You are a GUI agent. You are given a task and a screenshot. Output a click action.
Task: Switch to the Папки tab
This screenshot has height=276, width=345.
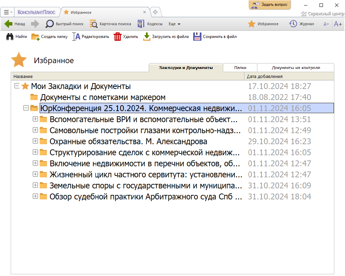pyautogui.click(x=240, y=68)
